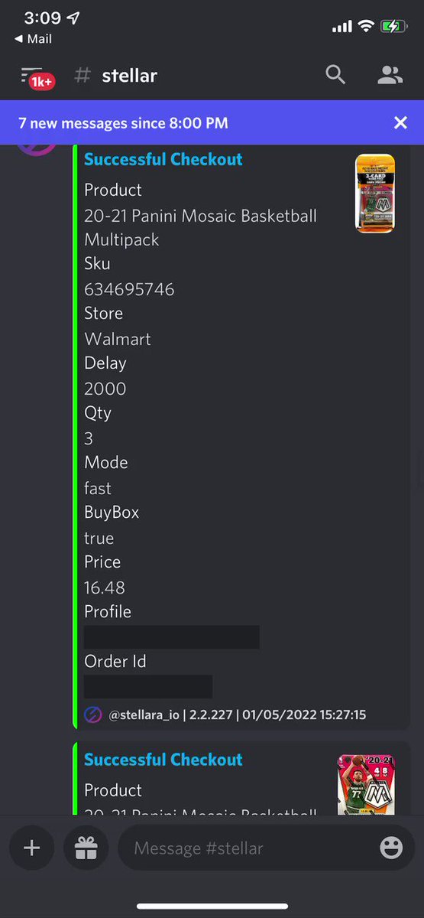View the red Mosaic box thumbnail

[x=366, y=784]
